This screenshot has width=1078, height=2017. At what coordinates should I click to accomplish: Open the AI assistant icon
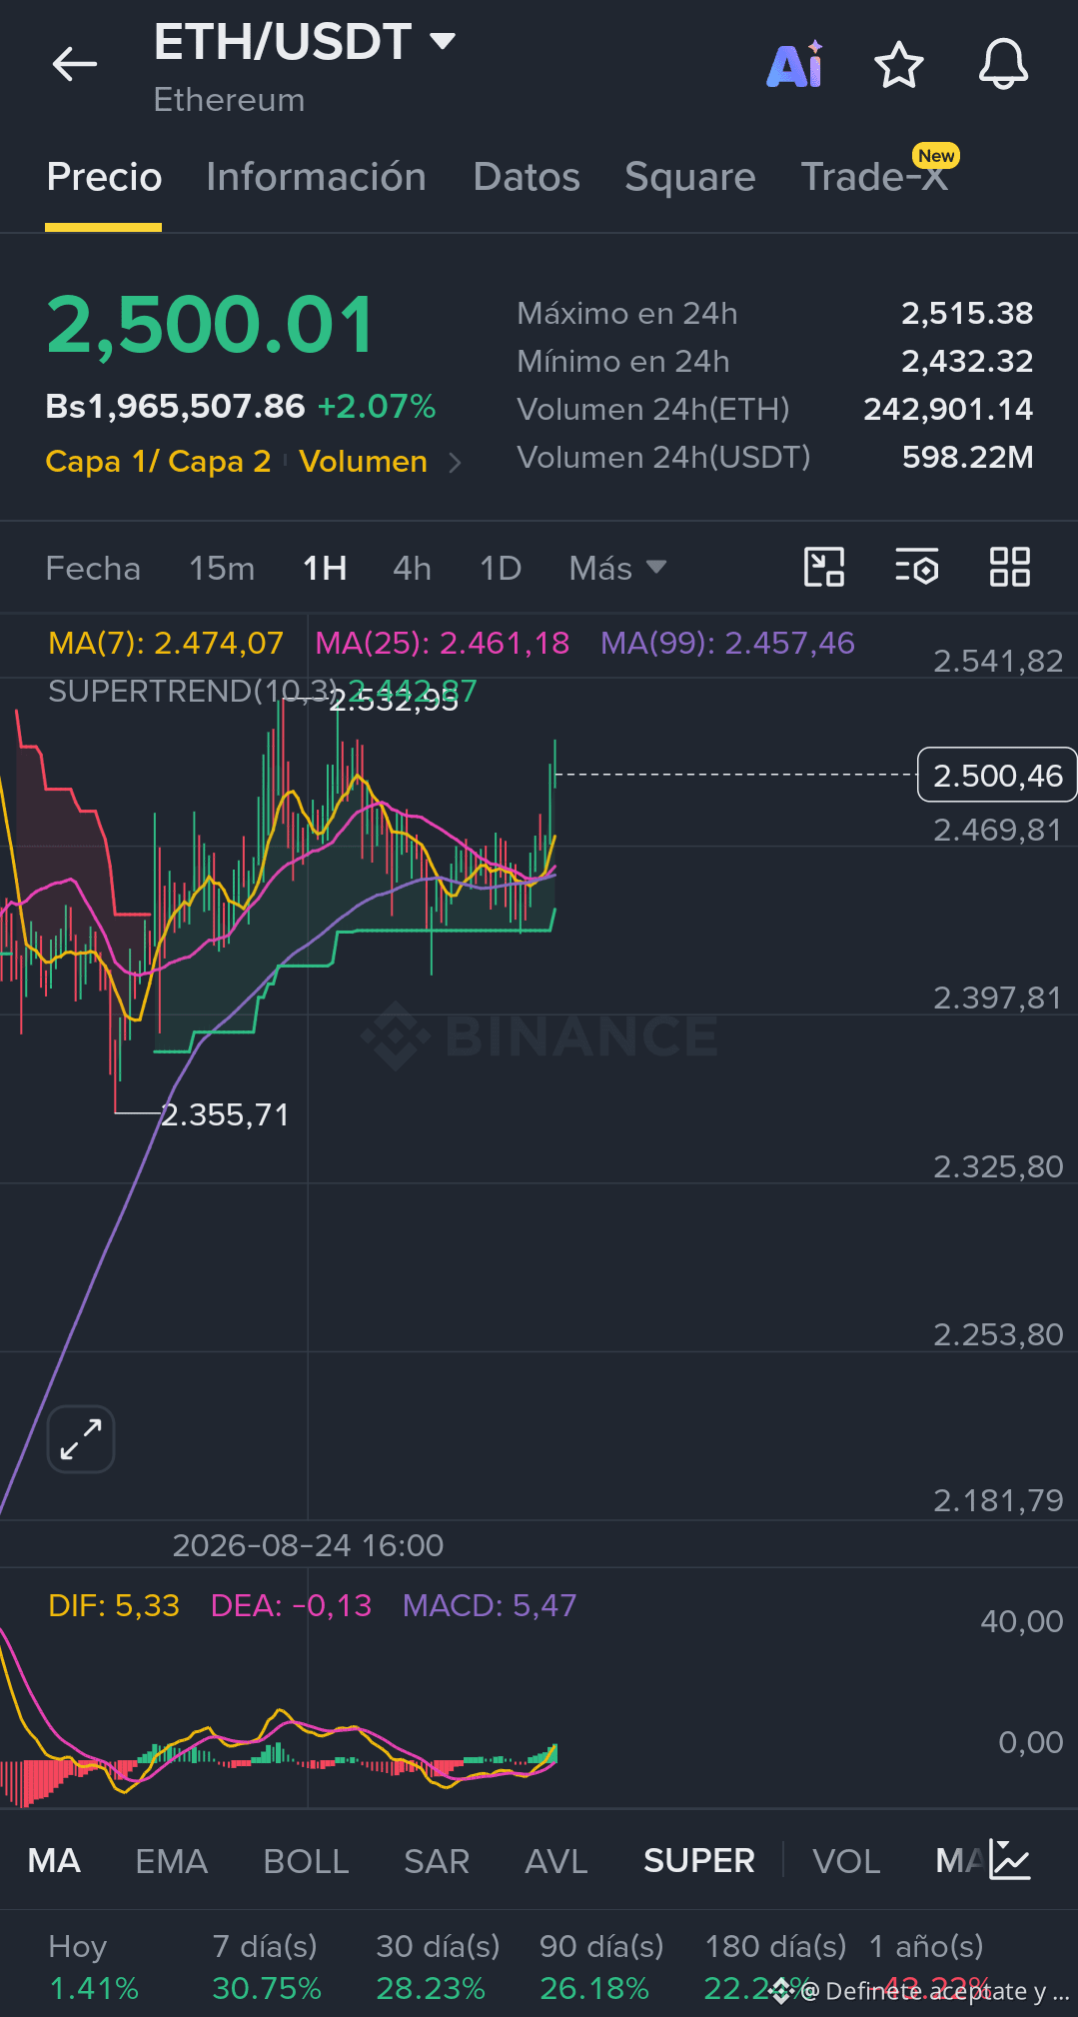(795, 65)
